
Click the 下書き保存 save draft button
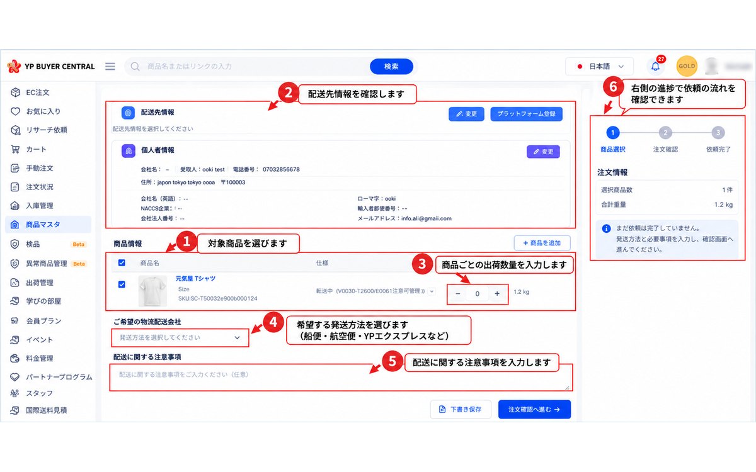461,409
